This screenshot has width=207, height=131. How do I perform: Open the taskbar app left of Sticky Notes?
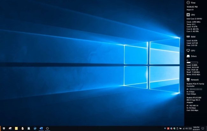click(x=10, y=128)
